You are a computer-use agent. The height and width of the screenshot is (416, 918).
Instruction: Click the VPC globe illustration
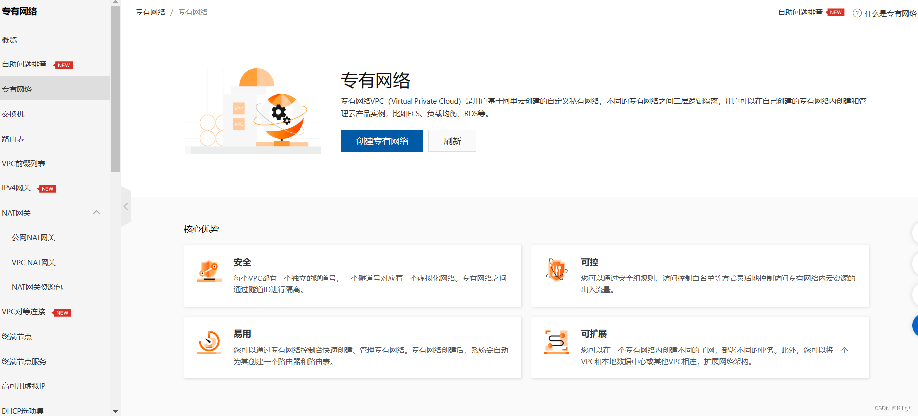(x=253, y=111)
